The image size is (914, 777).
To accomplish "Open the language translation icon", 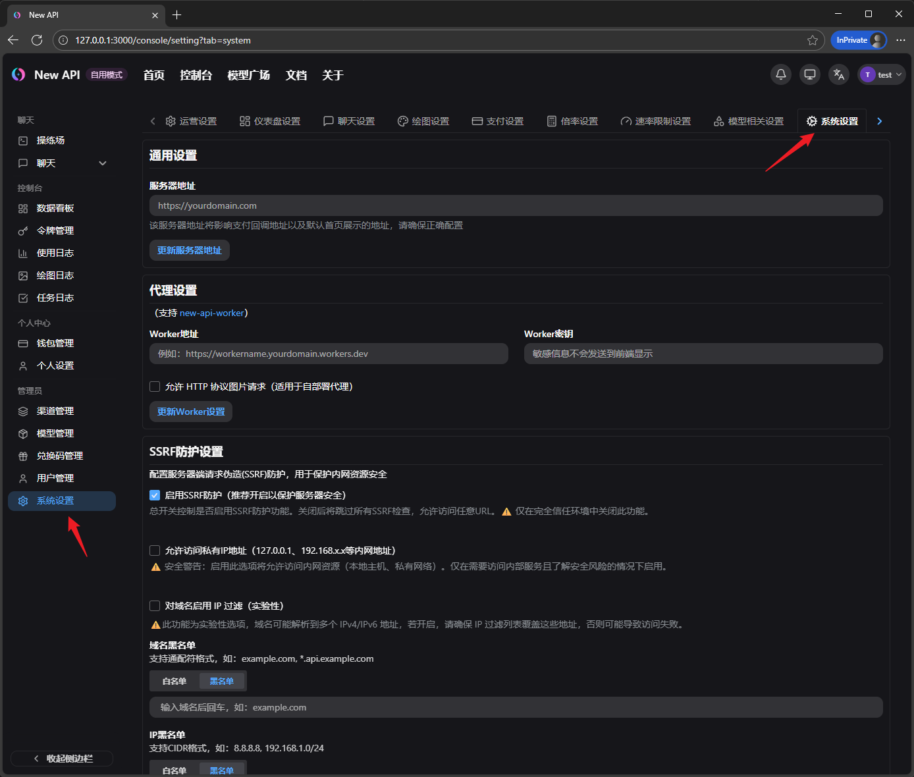I will pyautogui.click(x=838, y=74).
